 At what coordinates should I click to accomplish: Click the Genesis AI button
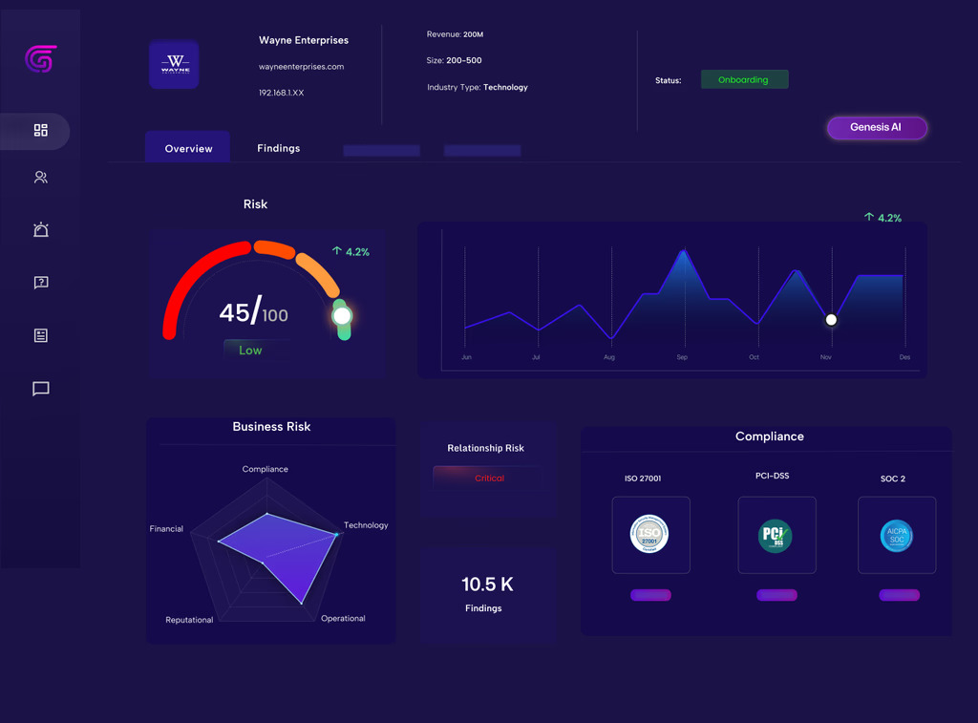coord(876,128)
